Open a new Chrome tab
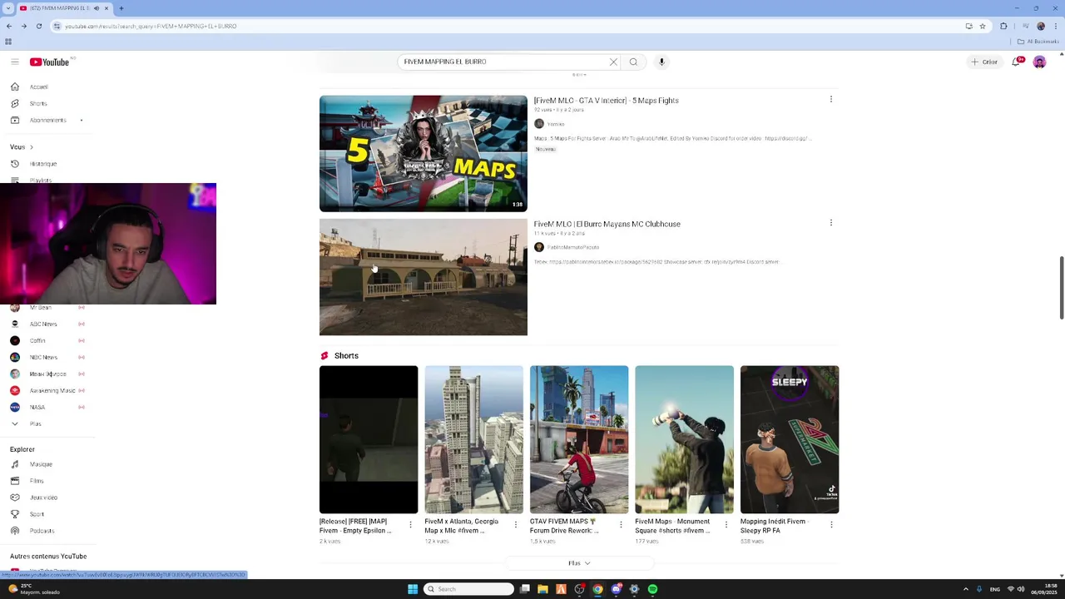1065x599 pixels. tap(121, 8)
